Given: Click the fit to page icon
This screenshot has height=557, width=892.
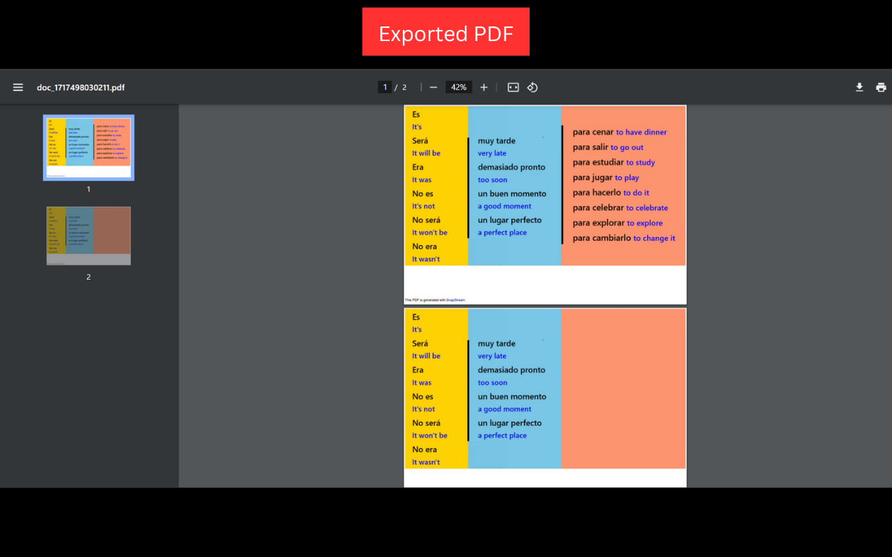Looking at the screenshot, I should click(x=513, y=87).
